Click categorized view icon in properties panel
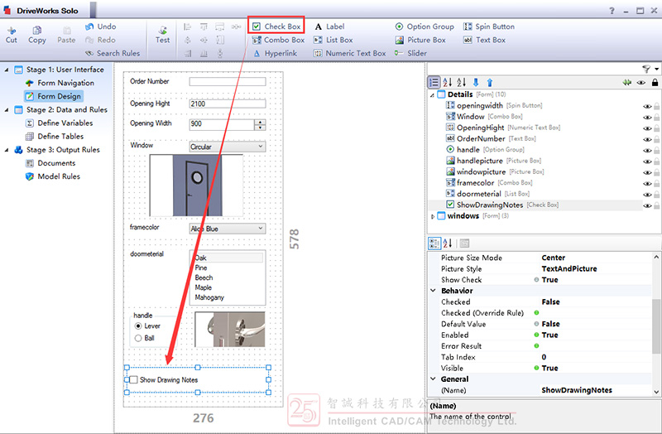Viewport: 662px width, 434px height. (434, 244)
